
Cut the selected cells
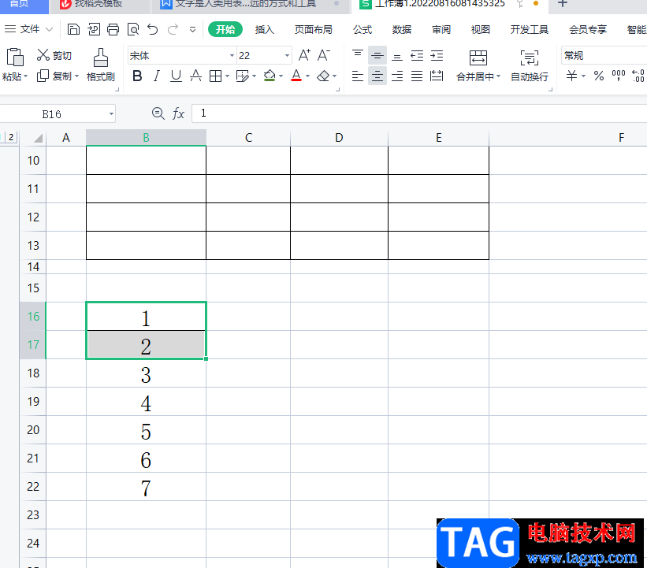[54, 55]
